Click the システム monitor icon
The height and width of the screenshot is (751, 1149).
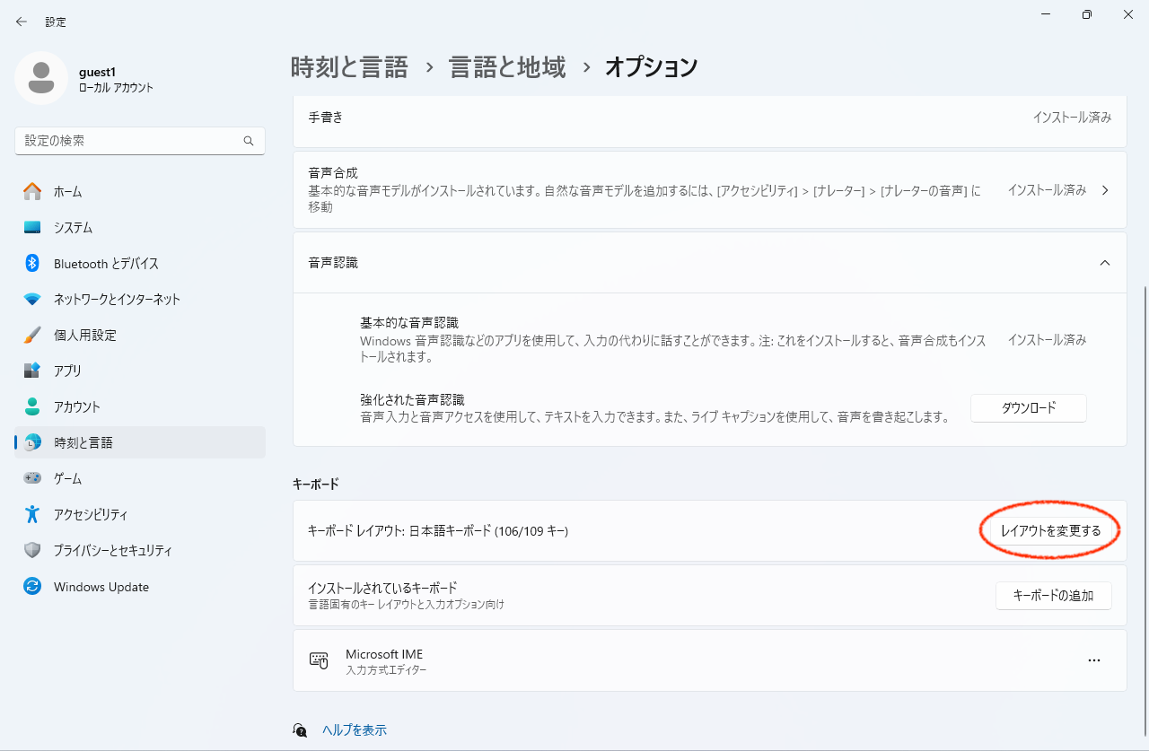pyautogui.click(x=32, y=227)
